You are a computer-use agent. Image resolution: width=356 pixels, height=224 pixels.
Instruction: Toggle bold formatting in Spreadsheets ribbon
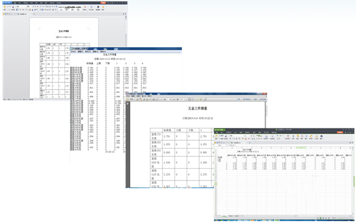(x=230, y=138)
